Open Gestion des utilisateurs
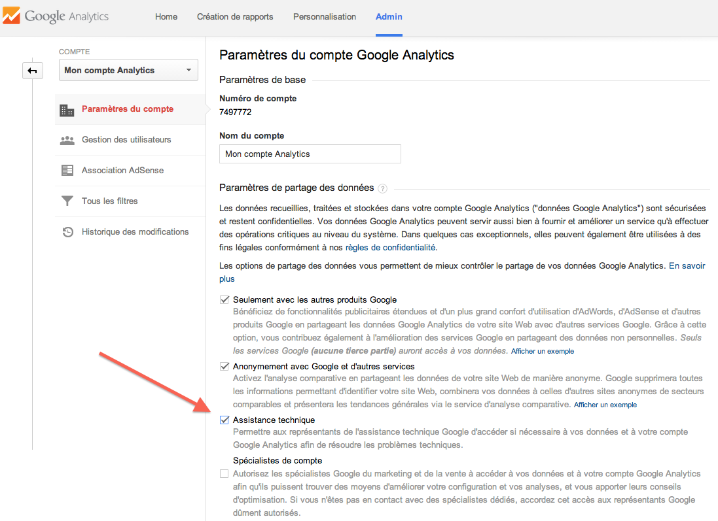Image resolution: width=718 pixels, height=521 pixels. [130, 140]
